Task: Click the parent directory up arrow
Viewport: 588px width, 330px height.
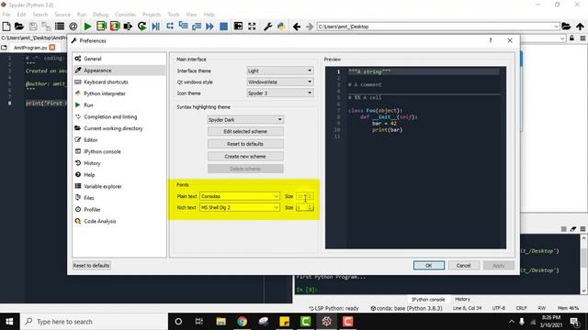Action: click(580, 27)
